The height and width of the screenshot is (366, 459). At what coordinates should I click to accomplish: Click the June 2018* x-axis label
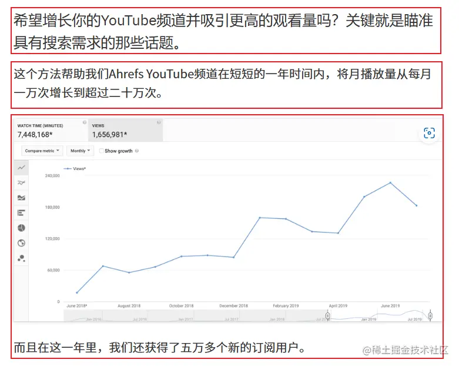click(76, 306)
